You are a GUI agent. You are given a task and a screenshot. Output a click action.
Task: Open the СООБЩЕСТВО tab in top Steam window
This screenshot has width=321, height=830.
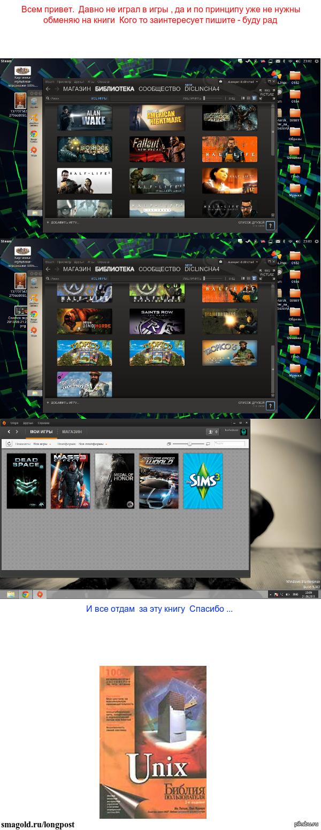(x=159, y=89)
